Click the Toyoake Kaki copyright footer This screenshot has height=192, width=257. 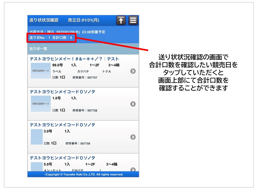click(x=83, y=174)
